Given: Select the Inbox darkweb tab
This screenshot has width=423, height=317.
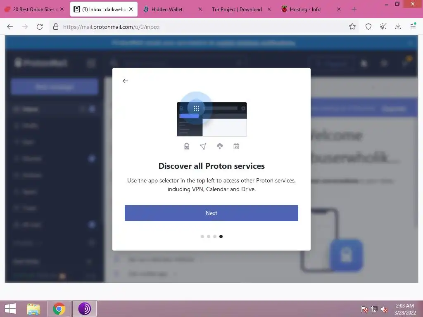Looking at the screenshot, I should [104, 9].
